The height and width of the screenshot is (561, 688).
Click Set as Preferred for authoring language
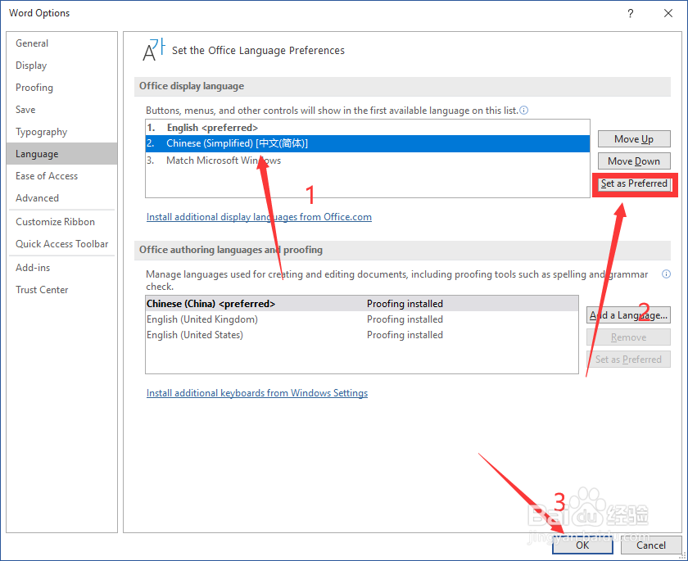click(x=628, y=360)
